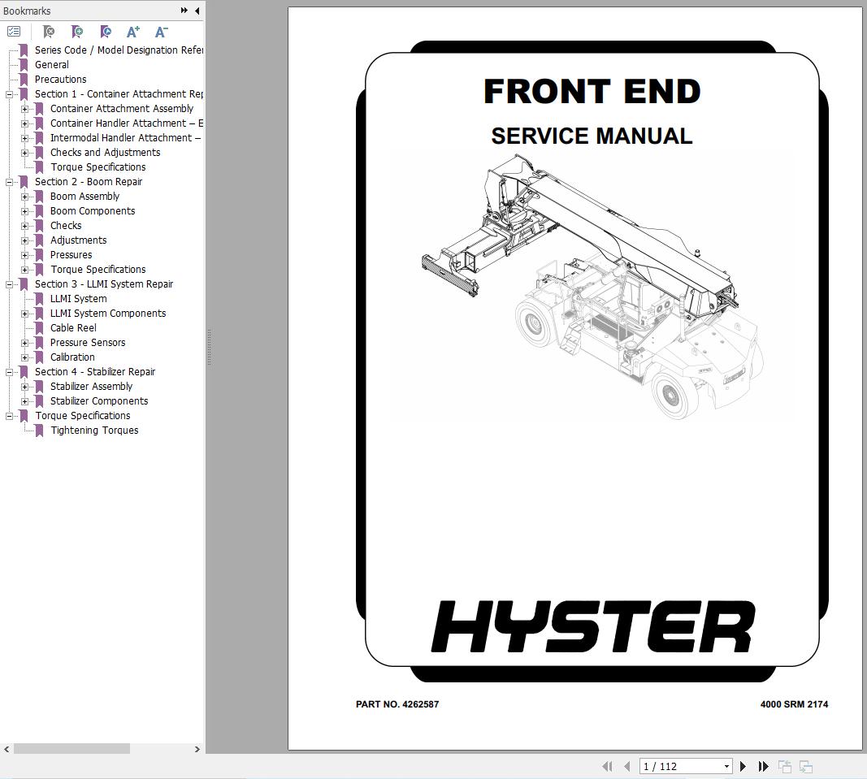Image resolution: width=867 pixels, height=779 pixels.
Task: Click bookmark icon beside LLMI System
Action: click(39, 299)
